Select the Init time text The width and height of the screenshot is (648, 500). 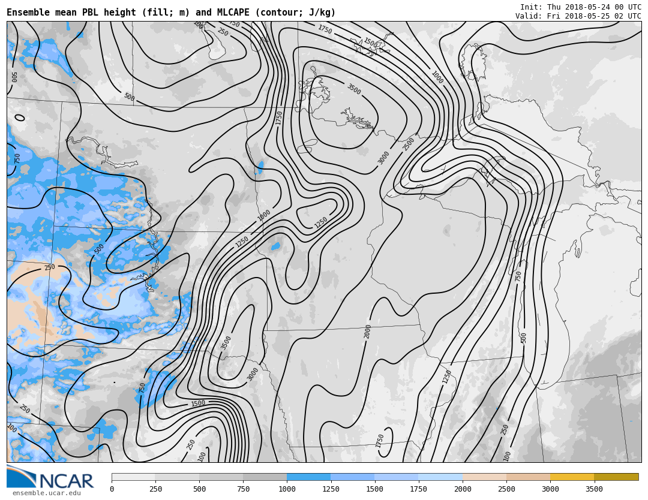pyautogui.click(x=580, y=7)
